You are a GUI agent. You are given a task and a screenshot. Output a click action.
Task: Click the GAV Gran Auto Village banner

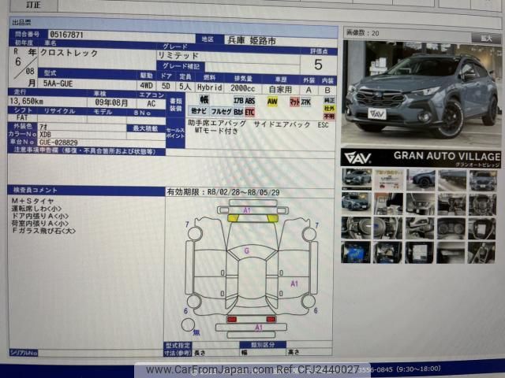(421, 157)
